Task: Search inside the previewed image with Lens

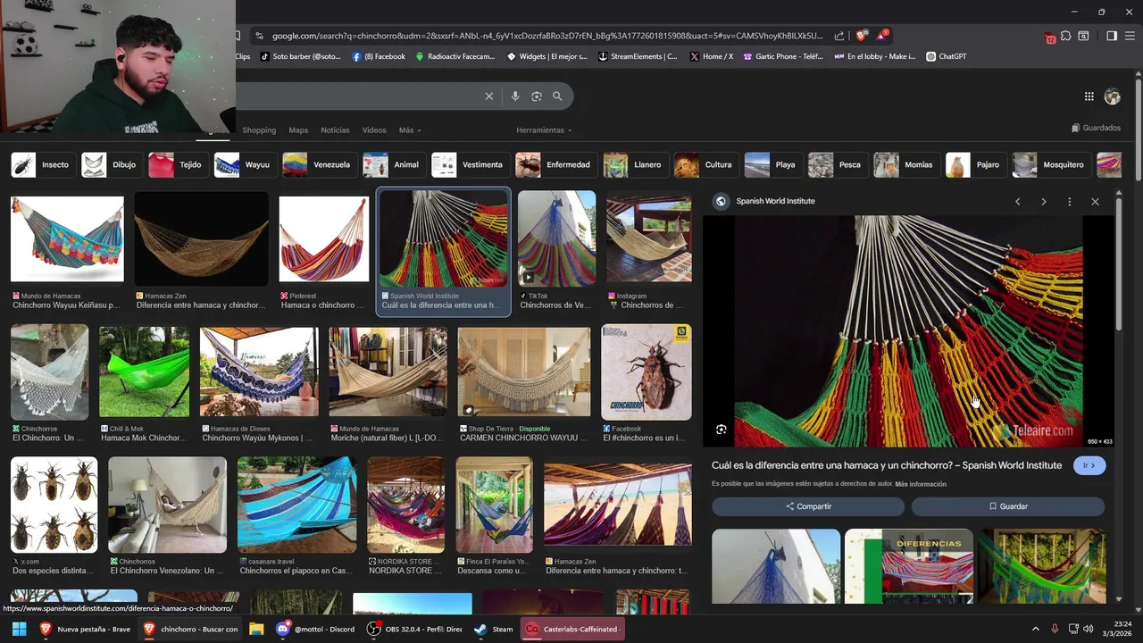Action: pos(722,430)
